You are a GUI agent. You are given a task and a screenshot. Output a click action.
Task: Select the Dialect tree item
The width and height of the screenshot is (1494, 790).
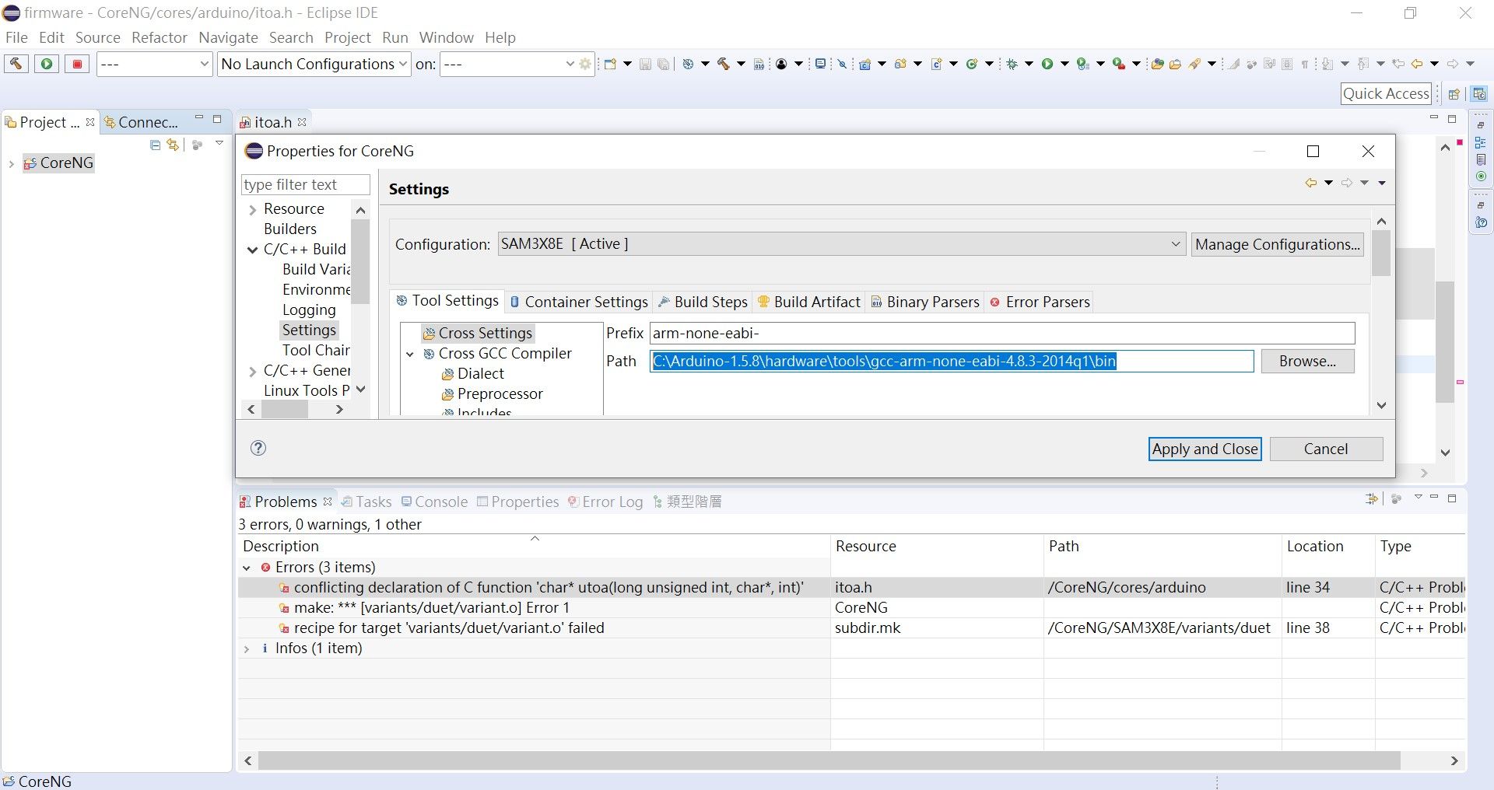472,373
